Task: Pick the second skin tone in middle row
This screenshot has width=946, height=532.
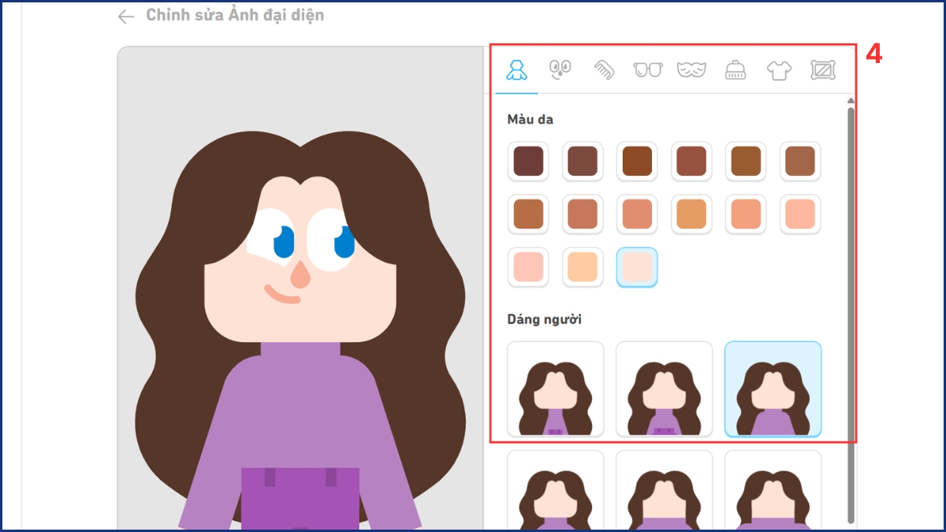Action: [x=583, y=214]
